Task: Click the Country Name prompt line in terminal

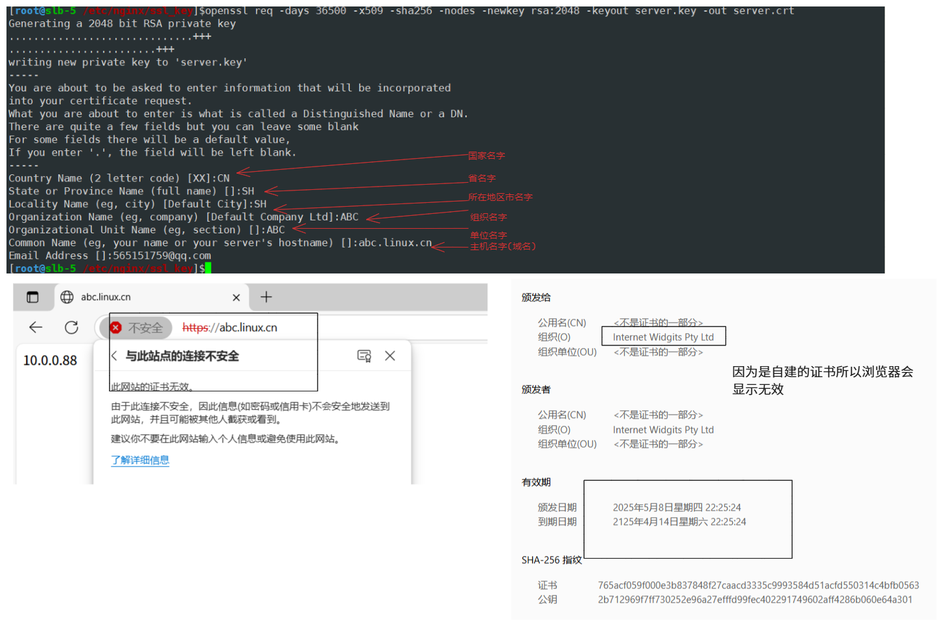Action: coord(119,178)
